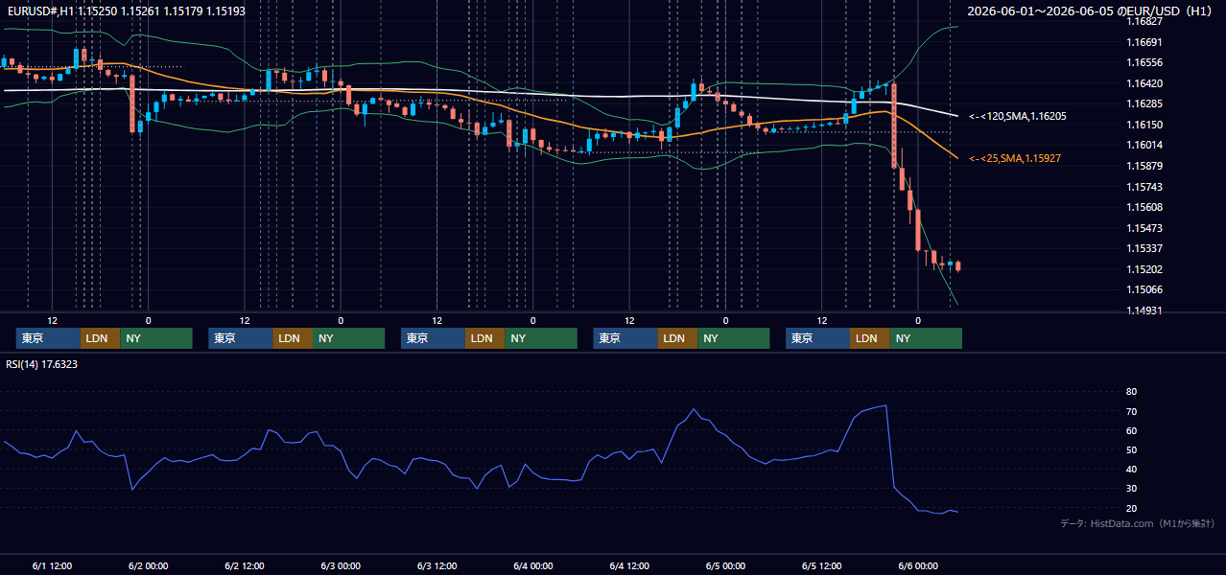Click price axis value 1.15202
1226x575 pixels.
click(x=1143, y=269)
